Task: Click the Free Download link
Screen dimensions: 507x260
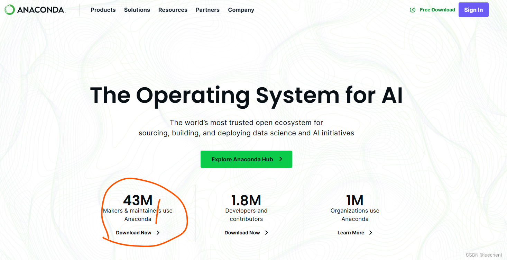Action: click(x=437, y=10)
